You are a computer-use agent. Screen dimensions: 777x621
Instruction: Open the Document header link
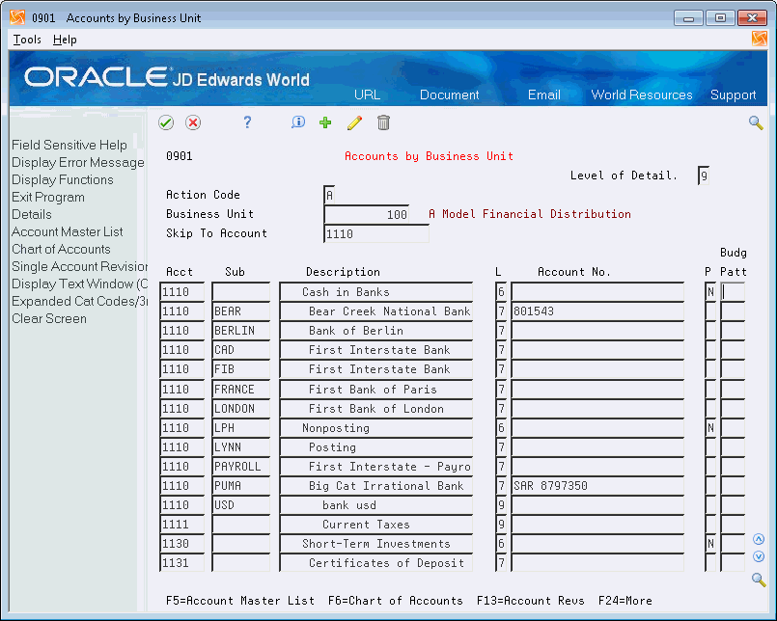point(450,94)
